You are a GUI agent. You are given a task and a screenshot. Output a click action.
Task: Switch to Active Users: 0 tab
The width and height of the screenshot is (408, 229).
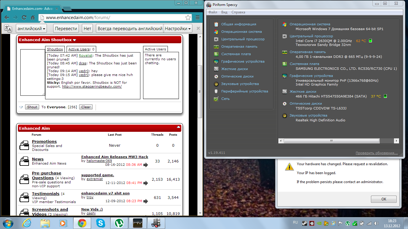(x=81, y=49)
